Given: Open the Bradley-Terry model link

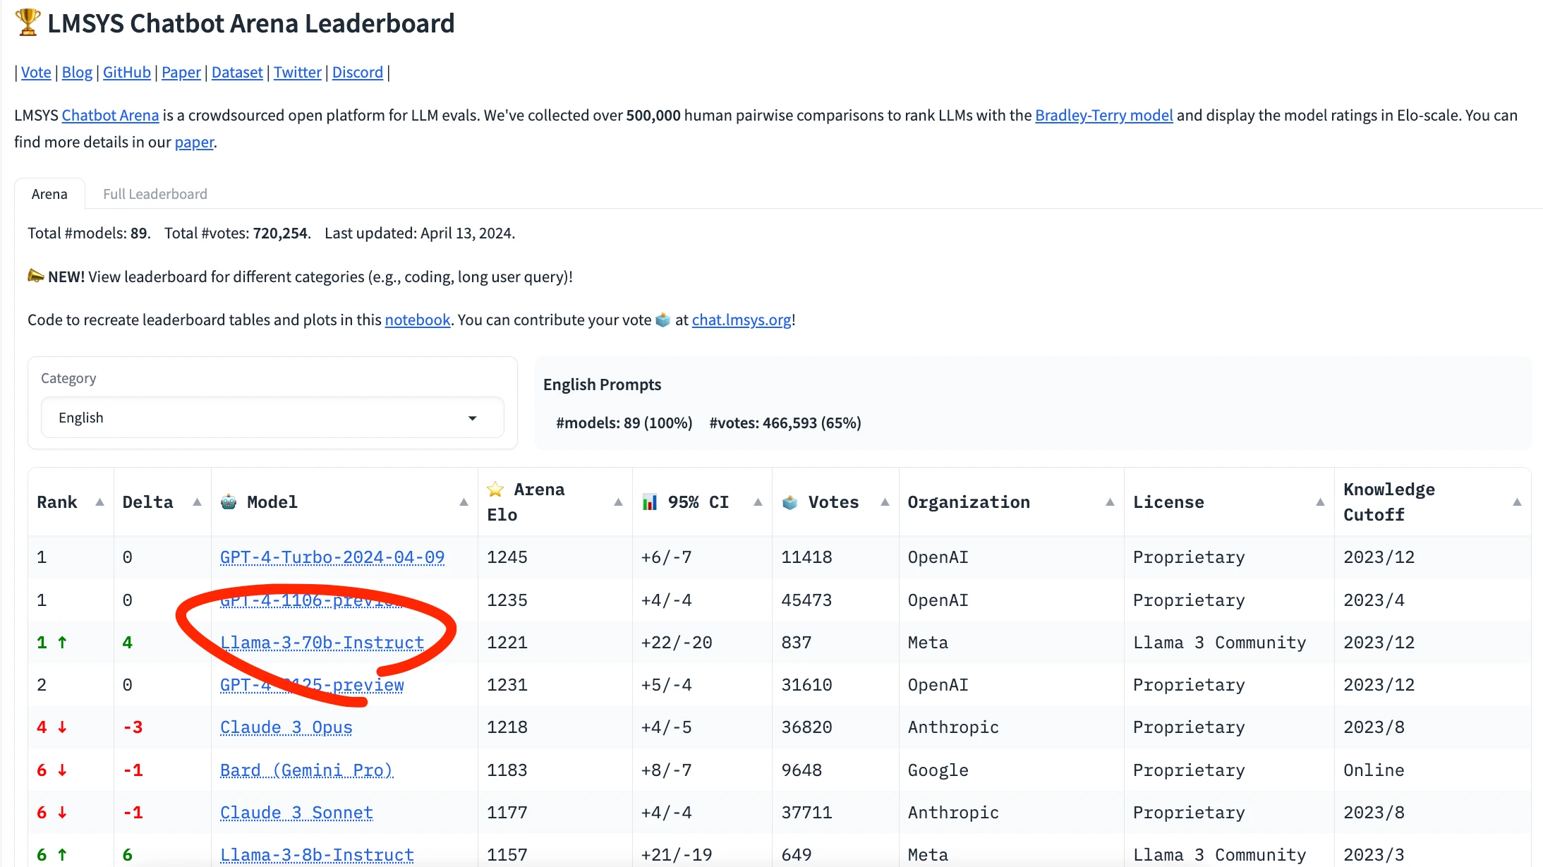Looking at the screenshot, I should pyautogui.click(x=1104, y=115).
